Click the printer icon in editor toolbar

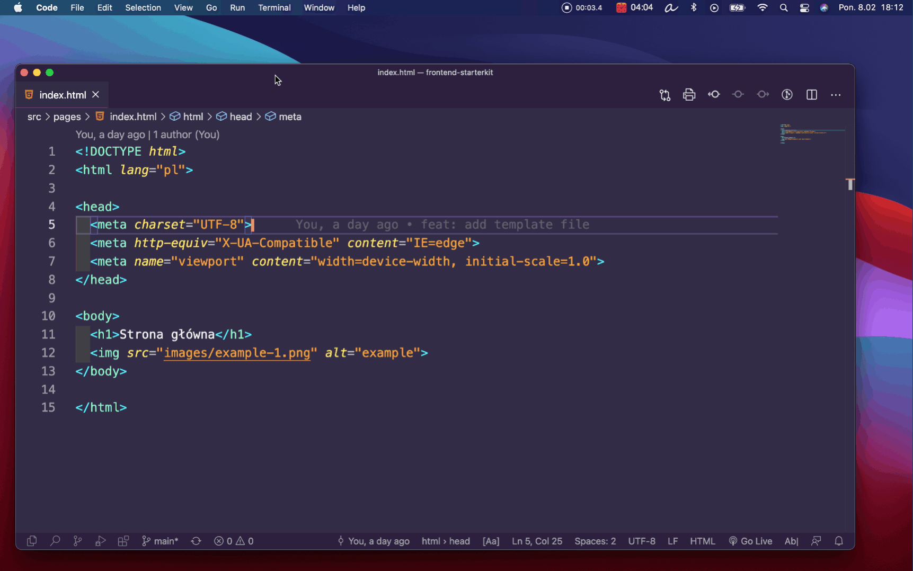(689, 95)
